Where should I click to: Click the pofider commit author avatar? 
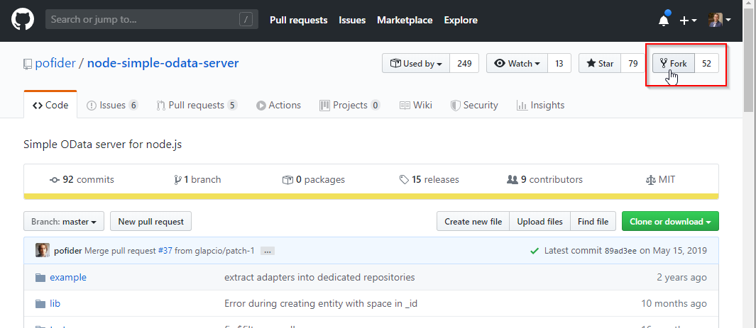point(43,251)
